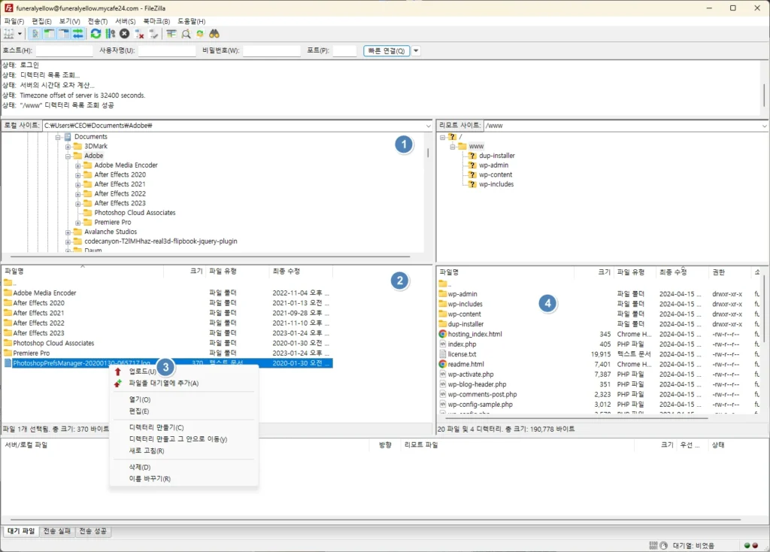The image size is (770, 552).
Task: Click the FileZilla logo in the title bar
Action: pos(8,8)
